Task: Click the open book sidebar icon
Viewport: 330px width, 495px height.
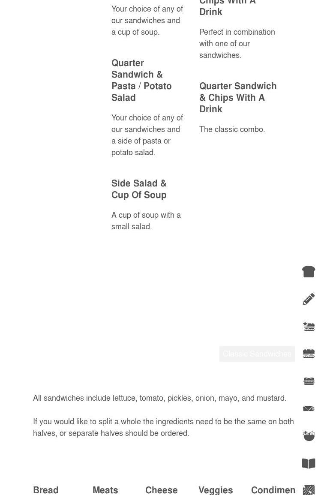Action: coord(309,464)
